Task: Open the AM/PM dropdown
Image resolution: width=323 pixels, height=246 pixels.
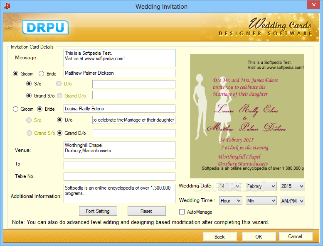Action: click(x=292, y=201)
